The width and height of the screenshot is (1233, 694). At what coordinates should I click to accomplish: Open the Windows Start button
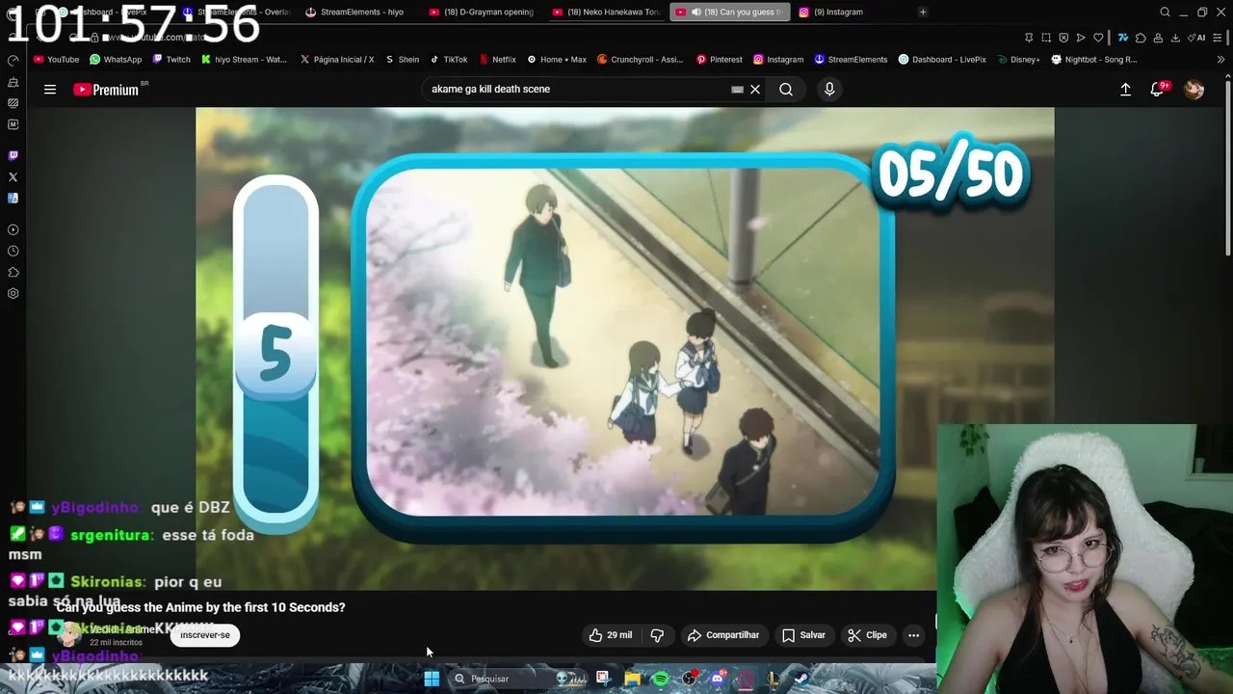click(x=432, y=679)
